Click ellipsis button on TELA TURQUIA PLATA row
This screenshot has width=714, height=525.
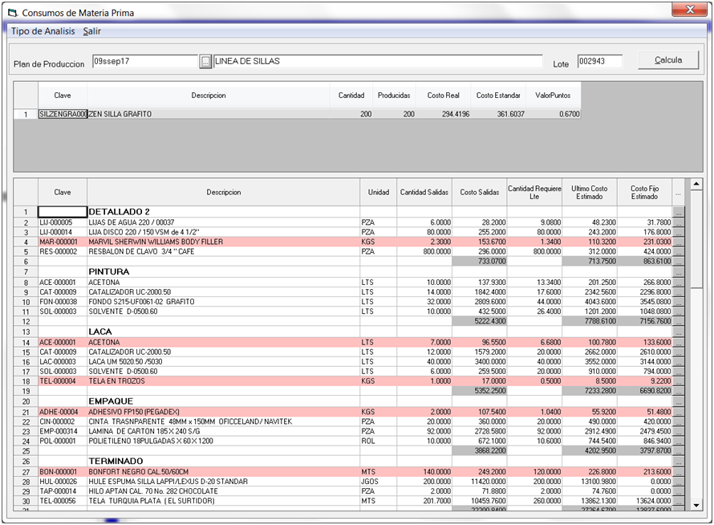679,501
